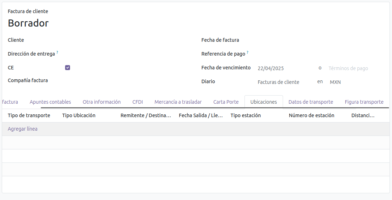The width and height of the screenshot is (392, 200).
Task: Select the Ubicaciones tab
Action: pyautogui.click(x=264, y=102)
